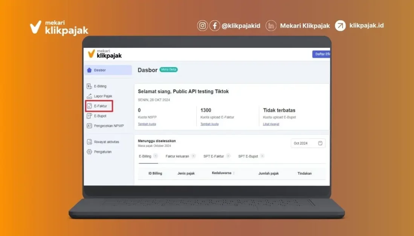This screenshot has width=414, height=236.
Task: Open the calendar icon in date field
Action: pyautogui.click(x=320, y=143)
